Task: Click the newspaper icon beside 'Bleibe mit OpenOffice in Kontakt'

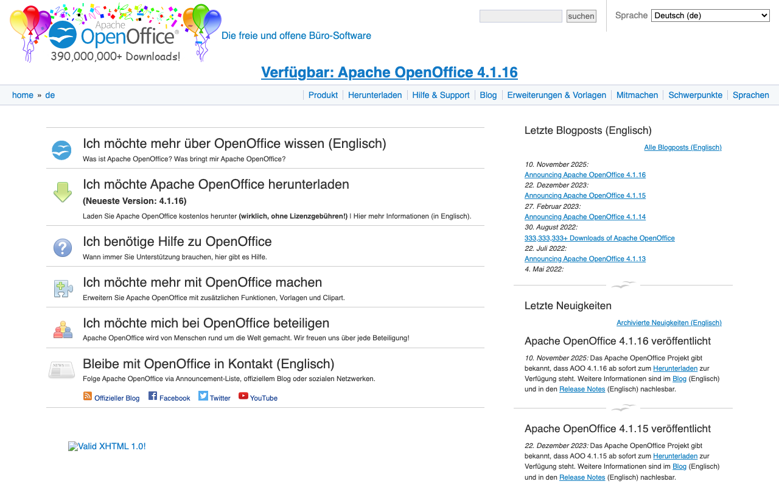Action: click(x=61, y=370)
